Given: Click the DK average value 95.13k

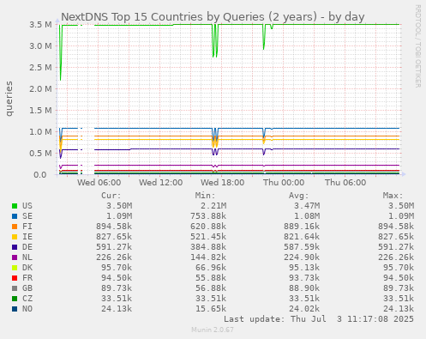Looking at the screenshot, I should point(304,268).
